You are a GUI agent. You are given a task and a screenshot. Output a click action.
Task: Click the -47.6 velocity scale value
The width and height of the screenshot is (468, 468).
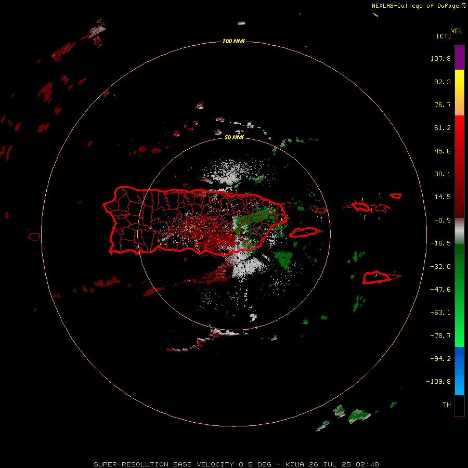[x=440, y=290]
